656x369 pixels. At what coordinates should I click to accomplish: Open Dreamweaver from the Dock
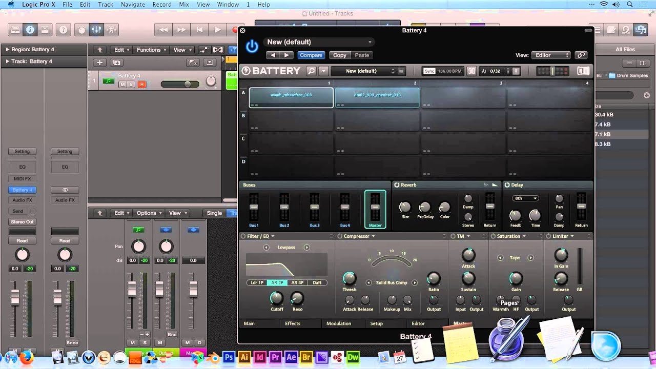353,357
